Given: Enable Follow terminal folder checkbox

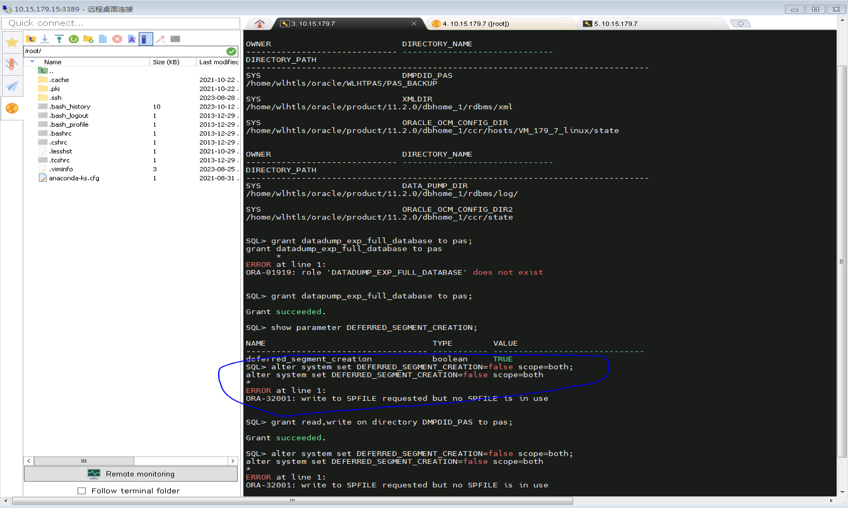Looking at the screenshot, I should 81,491.
